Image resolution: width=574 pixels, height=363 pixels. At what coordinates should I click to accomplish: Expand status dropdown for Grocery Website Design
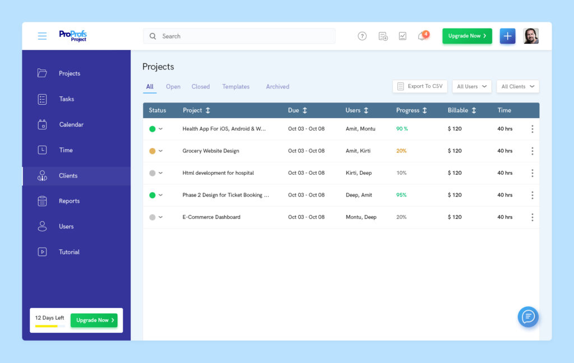[x=160, y=151]
